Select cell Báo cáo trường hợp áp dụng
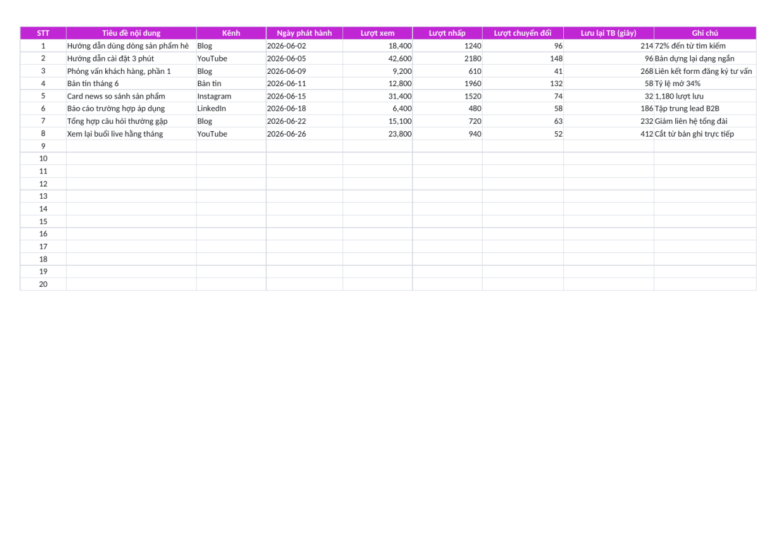783x554 pixels. pyautogui.click(x=131, y=109)
